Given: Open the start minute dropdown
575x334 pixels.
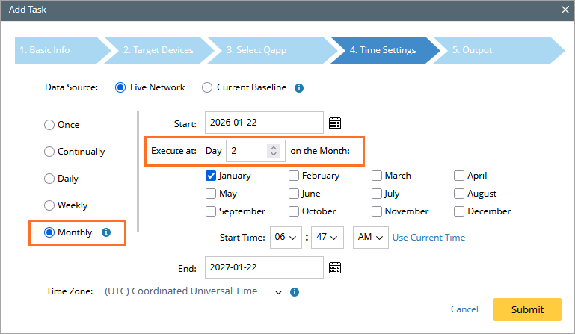Looking at the screenshot, I should (x=329, y=238).
